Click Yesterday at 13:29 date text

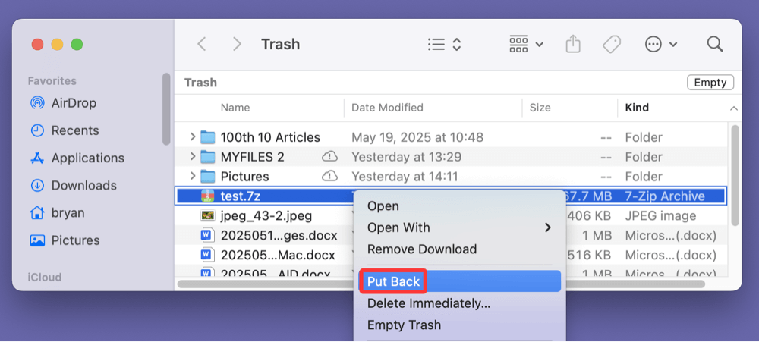coord(407,157)
